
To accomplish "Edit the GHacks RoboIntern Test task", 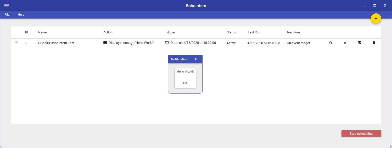I will [360, 43].
